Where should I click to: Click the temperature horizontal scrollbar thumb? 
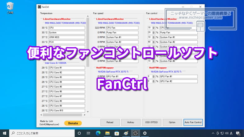pyautogui.click(x=62, y=115)
